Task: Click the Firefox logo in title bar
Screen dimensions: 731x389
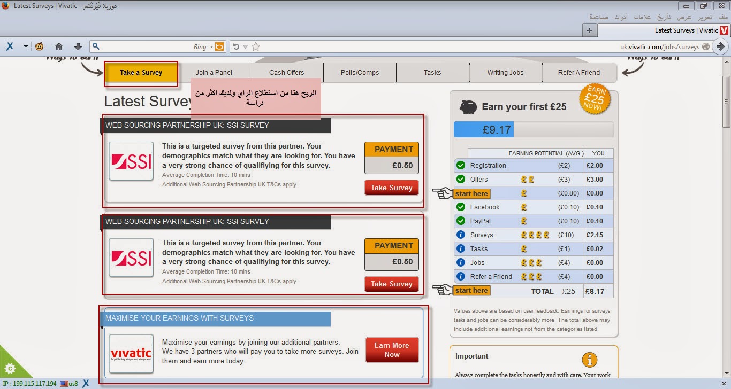Action: (5, 5)
